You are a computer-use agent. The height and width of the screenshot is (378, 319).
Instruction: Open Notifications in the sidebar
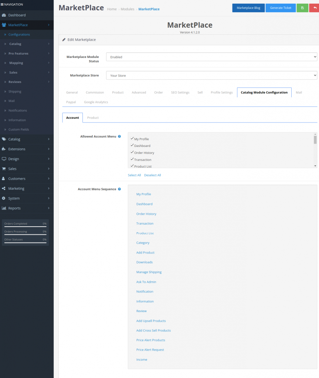[x=18, y=110]
